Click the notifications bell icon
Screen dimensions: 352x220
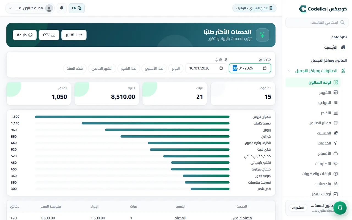62,8
